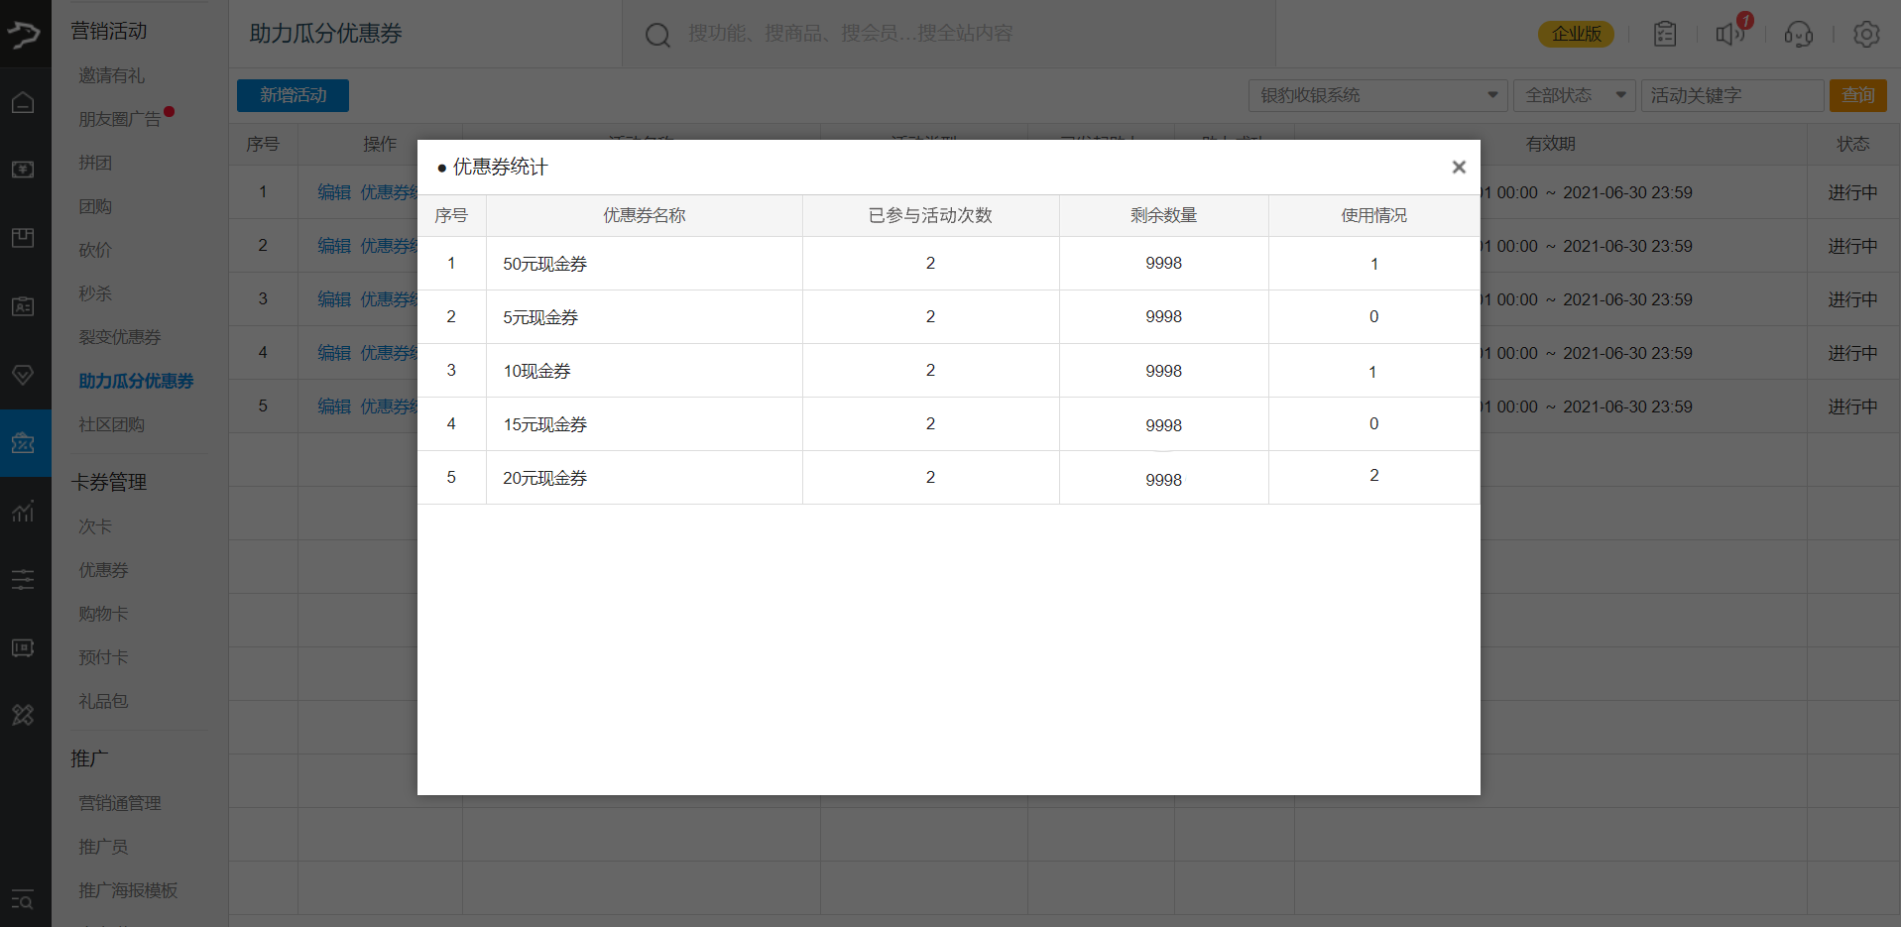Screen dimensions: 1901x927
Task: Click the 活动关键字 input field
Action: pos(1732,95)
